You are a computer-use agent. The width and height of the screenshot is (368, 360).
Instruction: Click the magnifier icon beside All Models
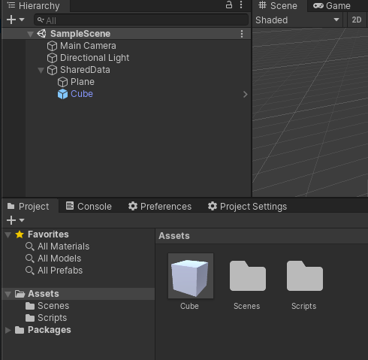point(30,259)
